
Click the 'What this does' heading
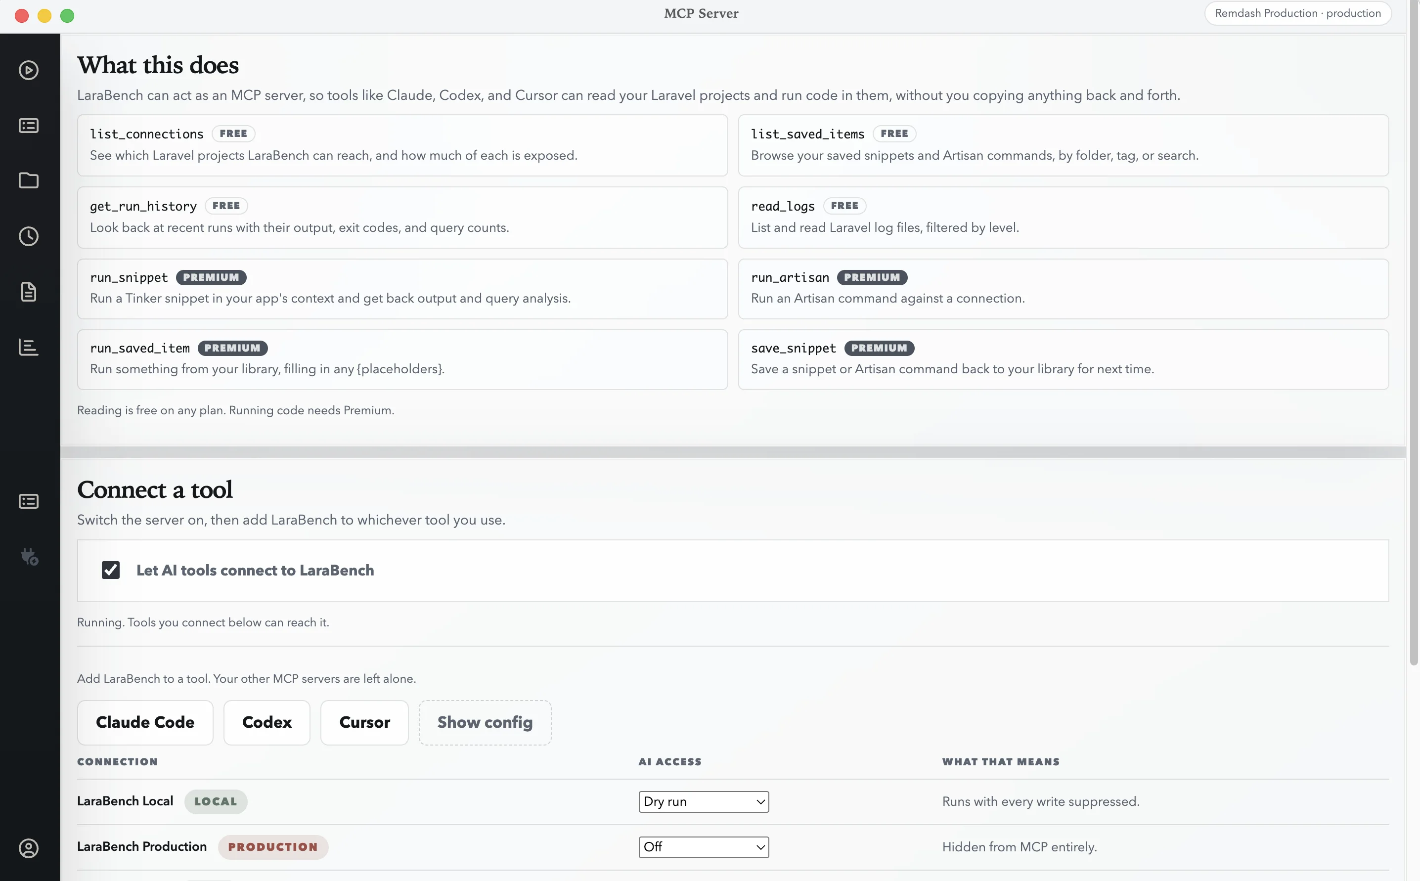[x=158, y=65]
